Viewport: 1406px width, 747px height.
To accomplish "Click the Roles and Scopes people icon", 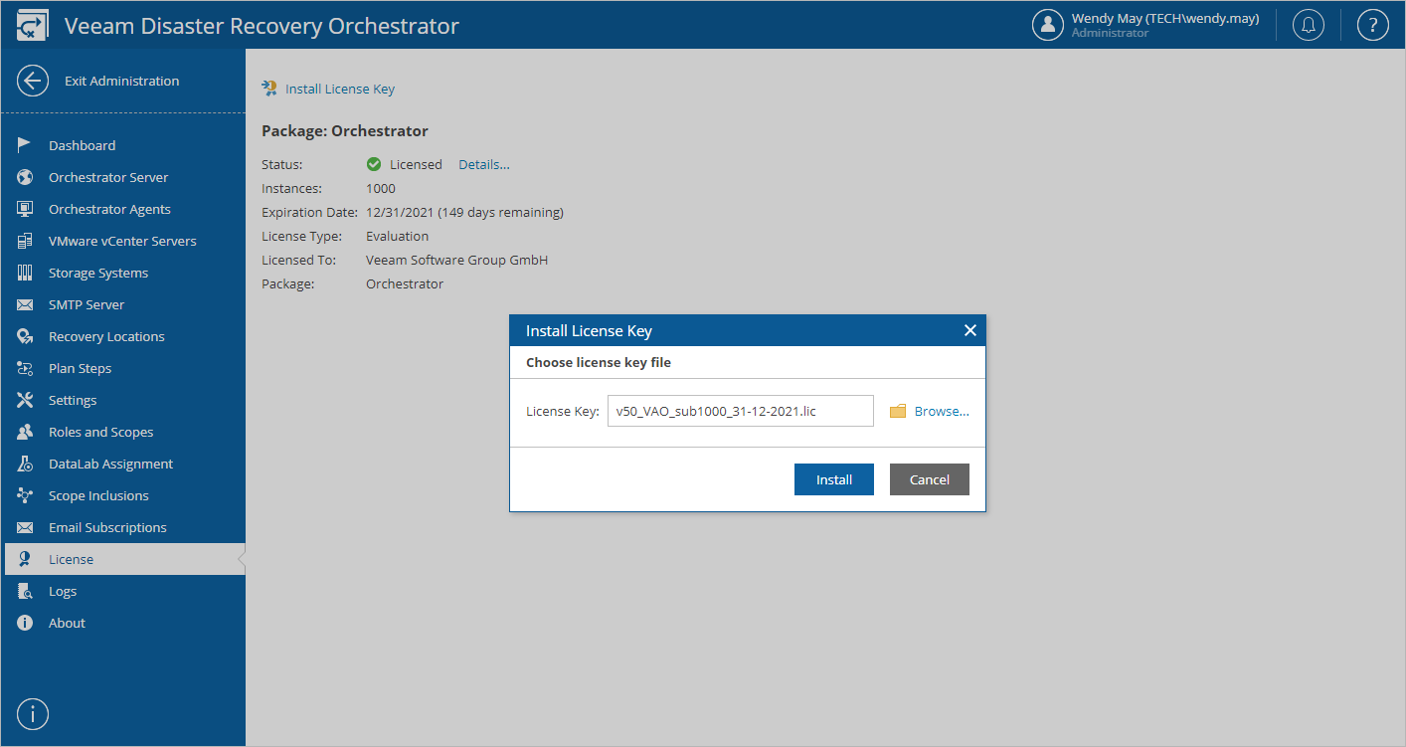I will click(x=25, y=432).
